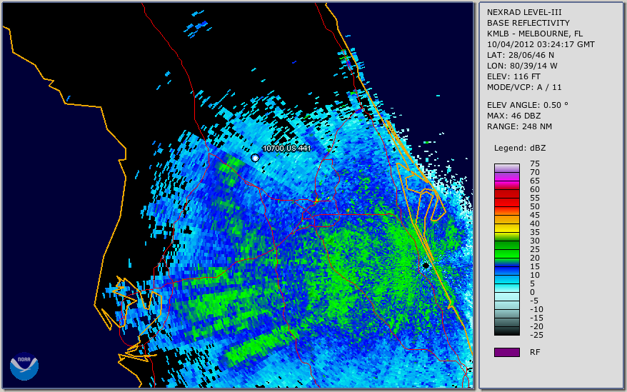The height and width of the screenshot is (392, 627).
Task: Select 'RANGE: 248 NM' text
Action: click(519, 127)
